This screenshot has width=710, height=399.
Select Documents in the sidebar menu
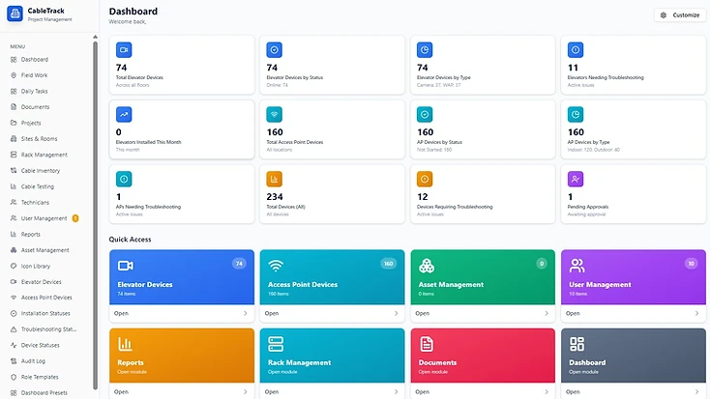click(35, 107)
